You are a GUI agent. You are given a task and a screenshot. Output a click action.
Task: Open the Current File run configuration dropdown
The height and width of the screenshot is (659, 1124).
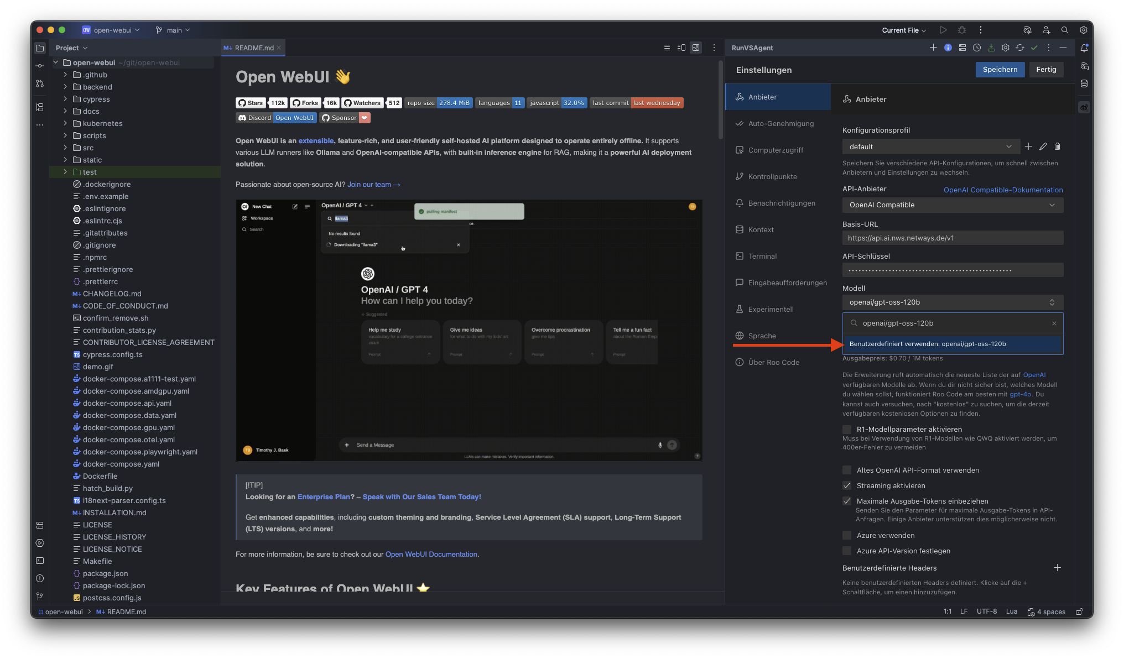coord(904,30)
